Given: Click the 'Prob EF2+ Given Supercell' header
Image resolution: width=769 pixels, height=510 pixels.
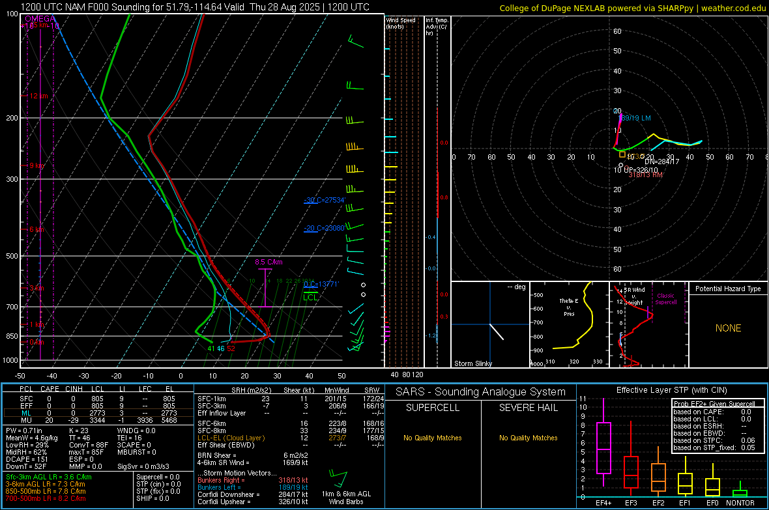Looking at the screenshot, I should [x=714, y=404].
